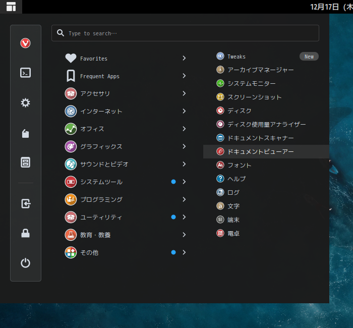Image resolution: width=353 pixels, height=328 pixels.
Task: Click the 電卓 calculator icon
Action: point(220,233)
